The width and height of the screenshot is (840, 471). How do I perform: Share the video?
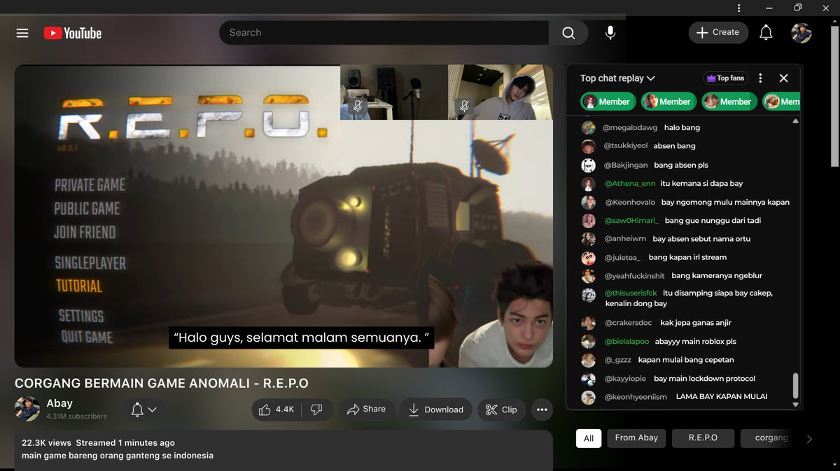(x=366, y=410)
